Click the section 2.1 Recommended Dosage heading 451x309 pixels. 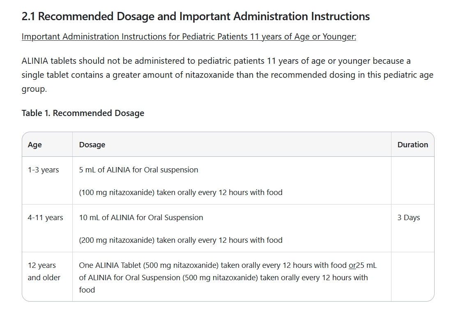click(x=196, y=16)
